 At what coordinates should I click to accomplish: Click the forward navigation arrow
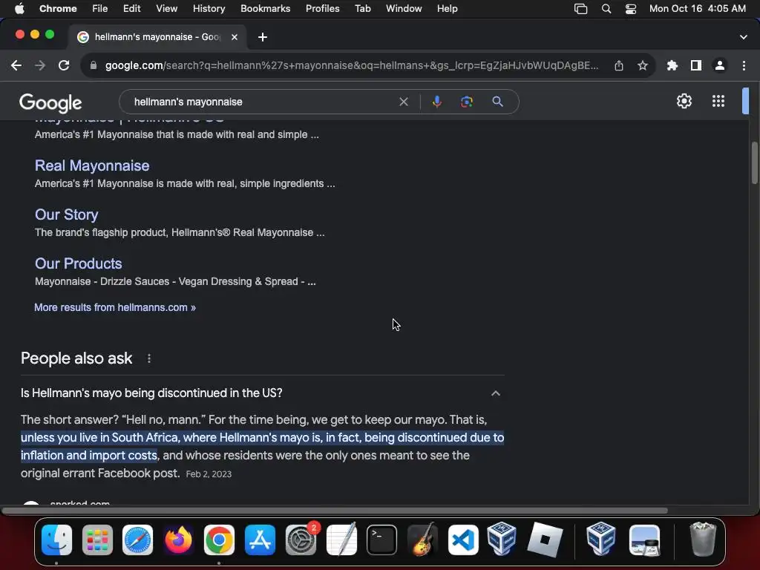40,65
